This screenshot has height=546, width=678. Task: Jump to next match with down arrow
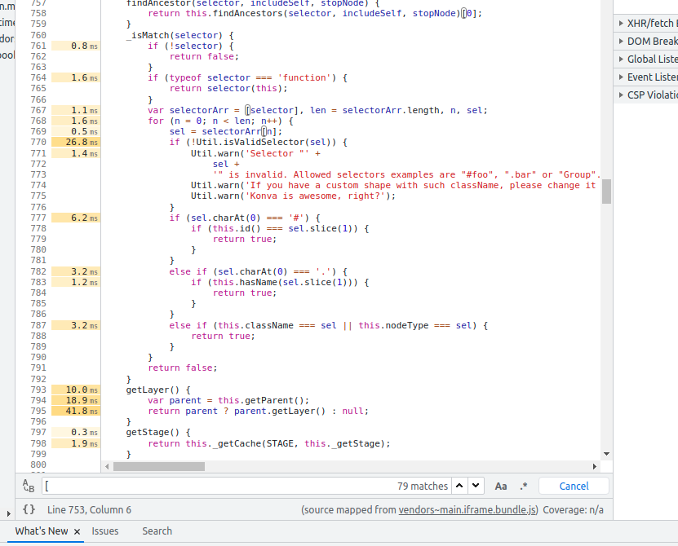(476, 485)
